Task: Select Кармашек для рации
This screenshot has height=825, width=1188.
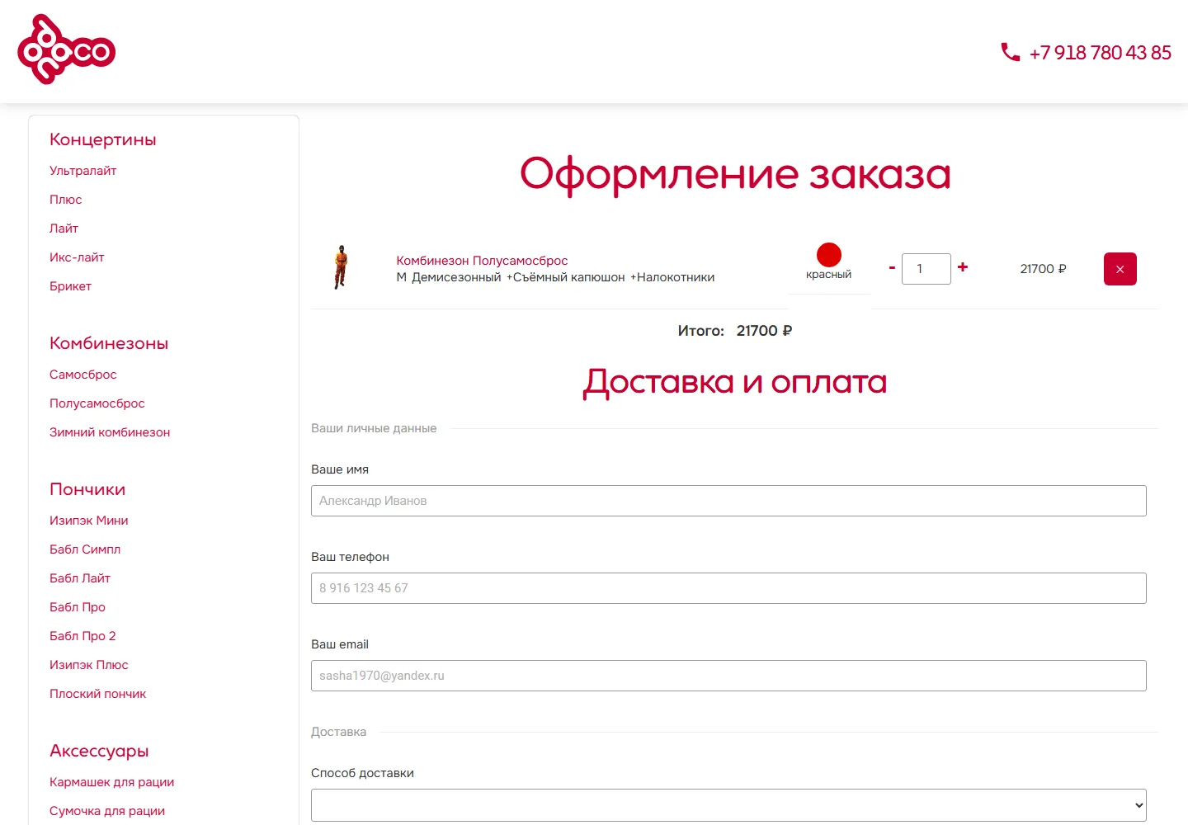Action: (x=111, y=782)
